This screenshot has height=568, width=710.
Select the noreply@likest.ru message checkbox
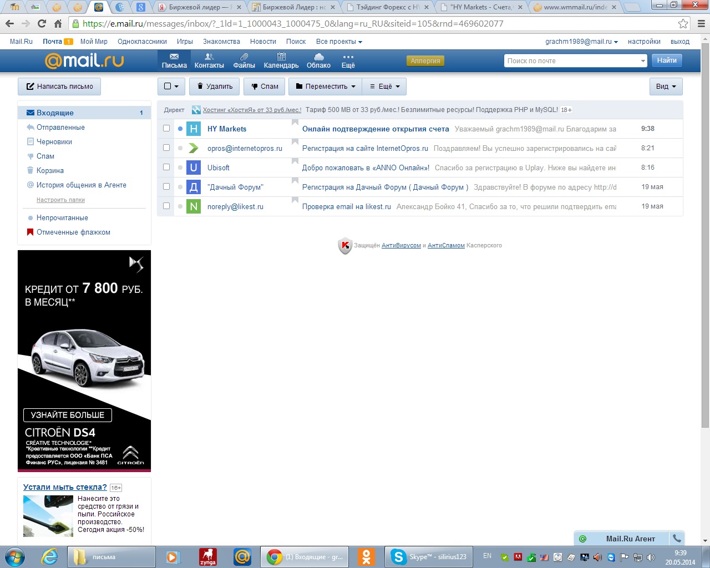coord(166,206)
